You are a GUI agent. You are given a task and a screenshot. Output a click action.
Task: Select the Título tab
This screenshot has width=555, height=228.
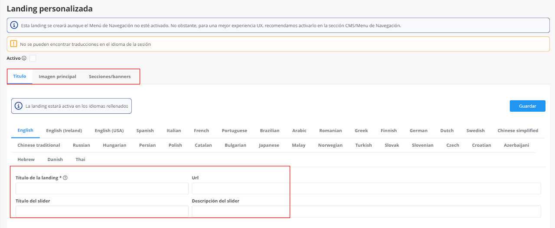point(20,77)
